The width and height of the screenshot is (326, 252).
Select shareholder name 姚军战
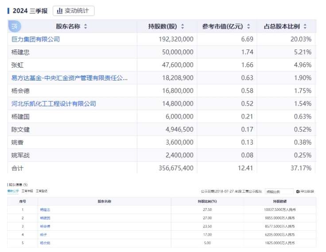[x=20, y=155]
